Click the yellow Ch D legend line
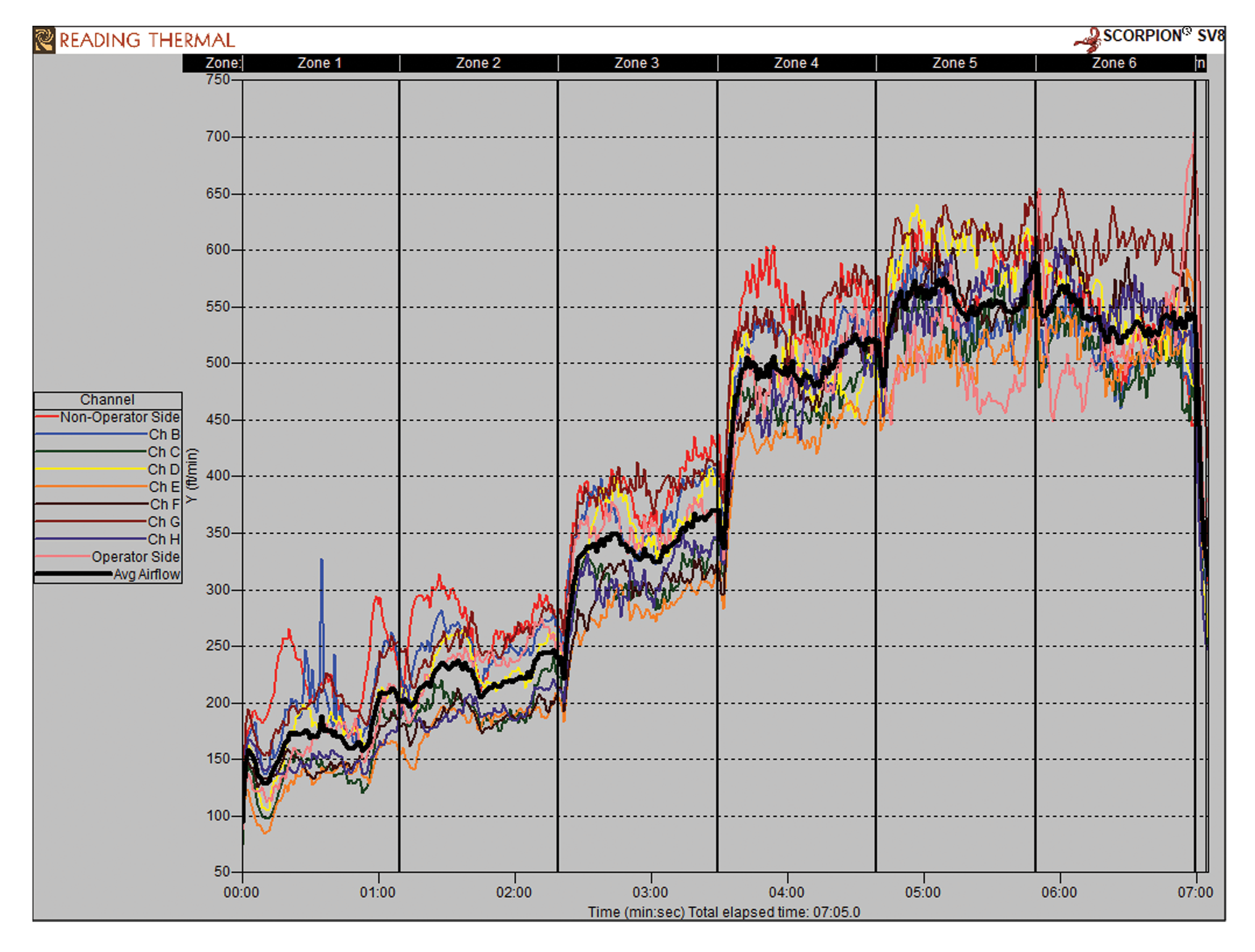Screen dimensions: 1255x952 coord(90,469)
